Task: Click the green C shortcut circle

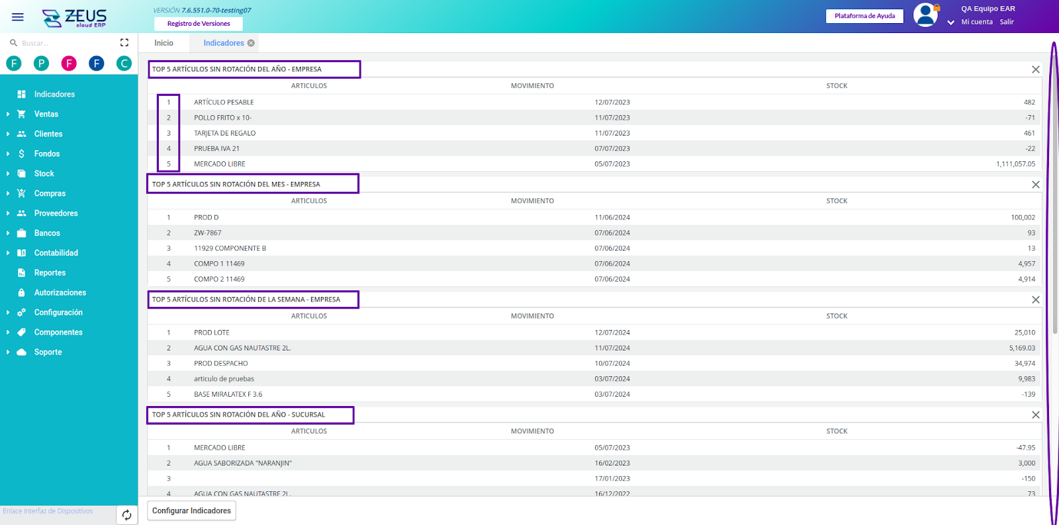Action: (x=124, y=63)
